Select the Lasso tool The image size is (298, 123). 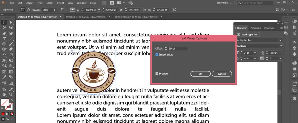pyautogui.click(x=11, y=28)
